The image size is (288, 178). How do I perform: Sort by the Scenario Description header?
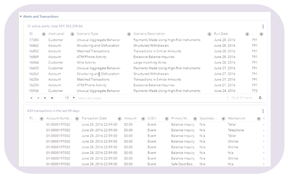coord(149,34)
